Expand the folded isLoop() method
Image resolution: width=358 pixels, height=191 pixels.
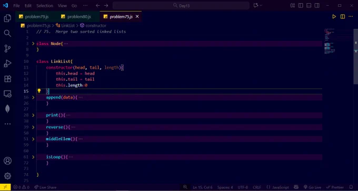pyautogui.click(x=33, y=157)
